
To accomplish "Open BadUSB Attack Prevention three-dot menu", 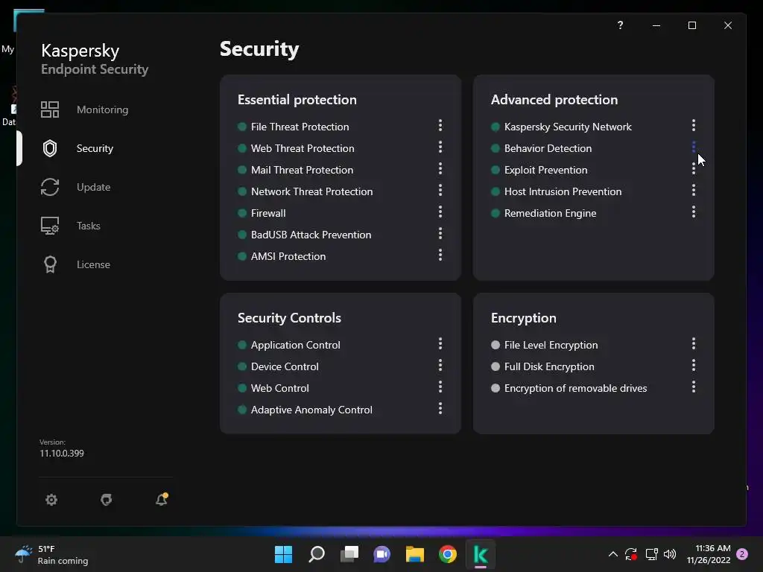I will (440, 233).
